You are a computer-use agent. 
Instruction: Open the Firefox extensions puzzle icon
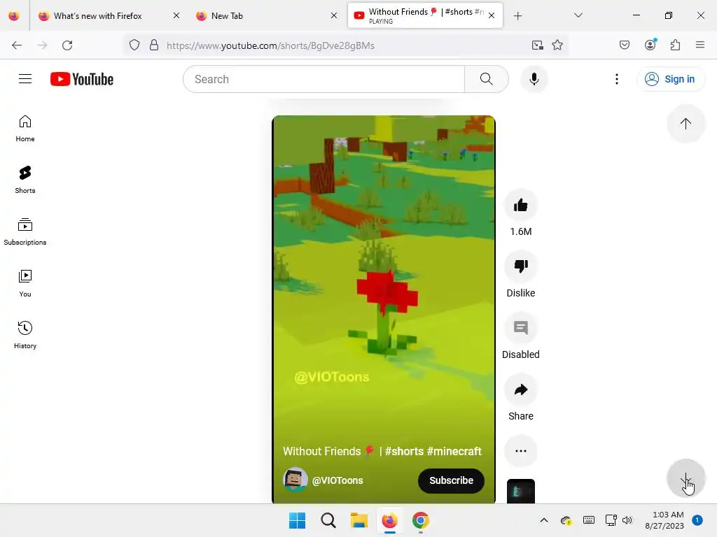675,45
